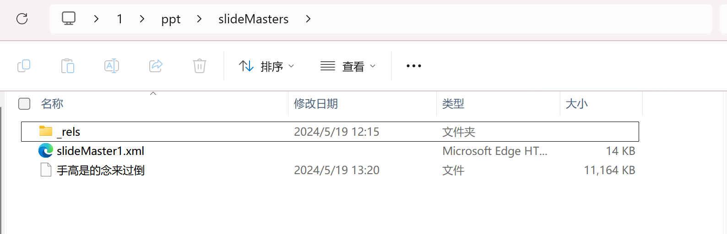727x234 pixels.
Task: Open the 查看 view dropdown
Action: [348, 66]
